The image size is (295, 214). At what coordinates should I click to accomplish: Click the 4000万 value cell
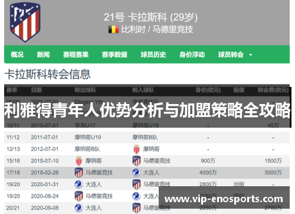pyautogui.click(x=208, y=173)
